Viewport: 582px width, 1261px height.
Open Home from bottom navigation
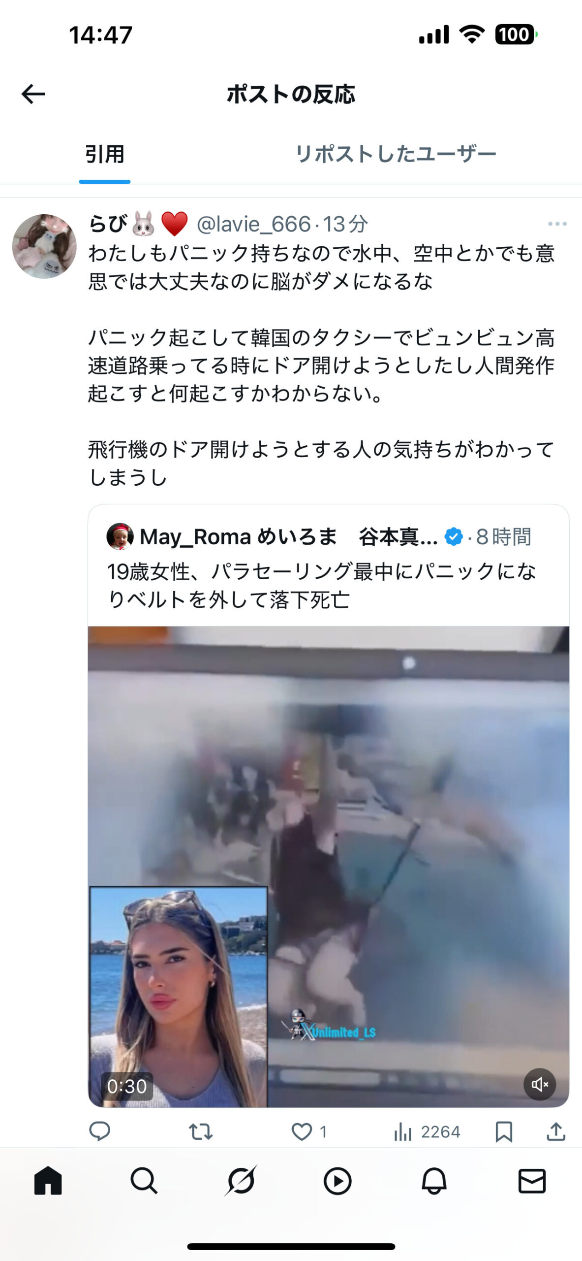click(48, 1181)
